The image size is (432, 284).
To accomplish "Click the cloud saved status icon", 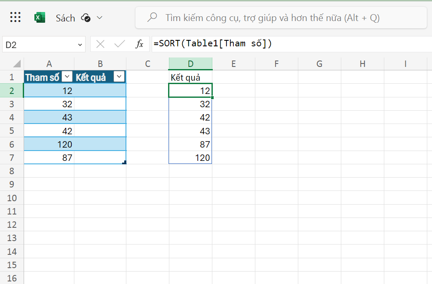I will (86, 18).
